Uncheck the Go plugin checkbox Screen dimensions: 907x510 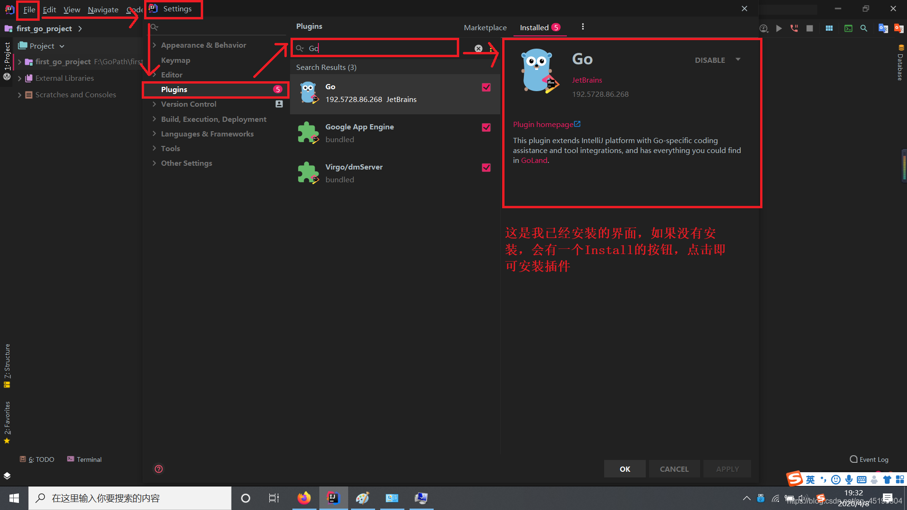point(486,87)
